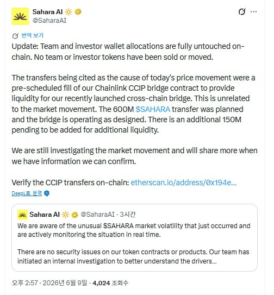Click the DeepL로 번역 link

(x=27, y=193)
